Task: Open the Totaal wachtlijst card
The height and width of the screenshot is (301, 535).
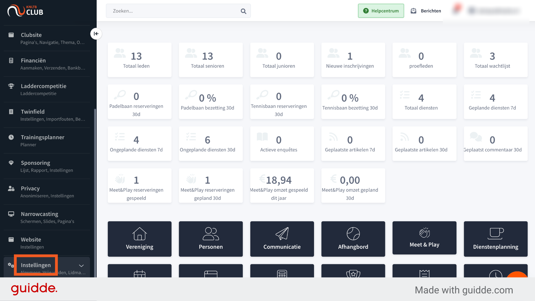Action: pos(496,60)
